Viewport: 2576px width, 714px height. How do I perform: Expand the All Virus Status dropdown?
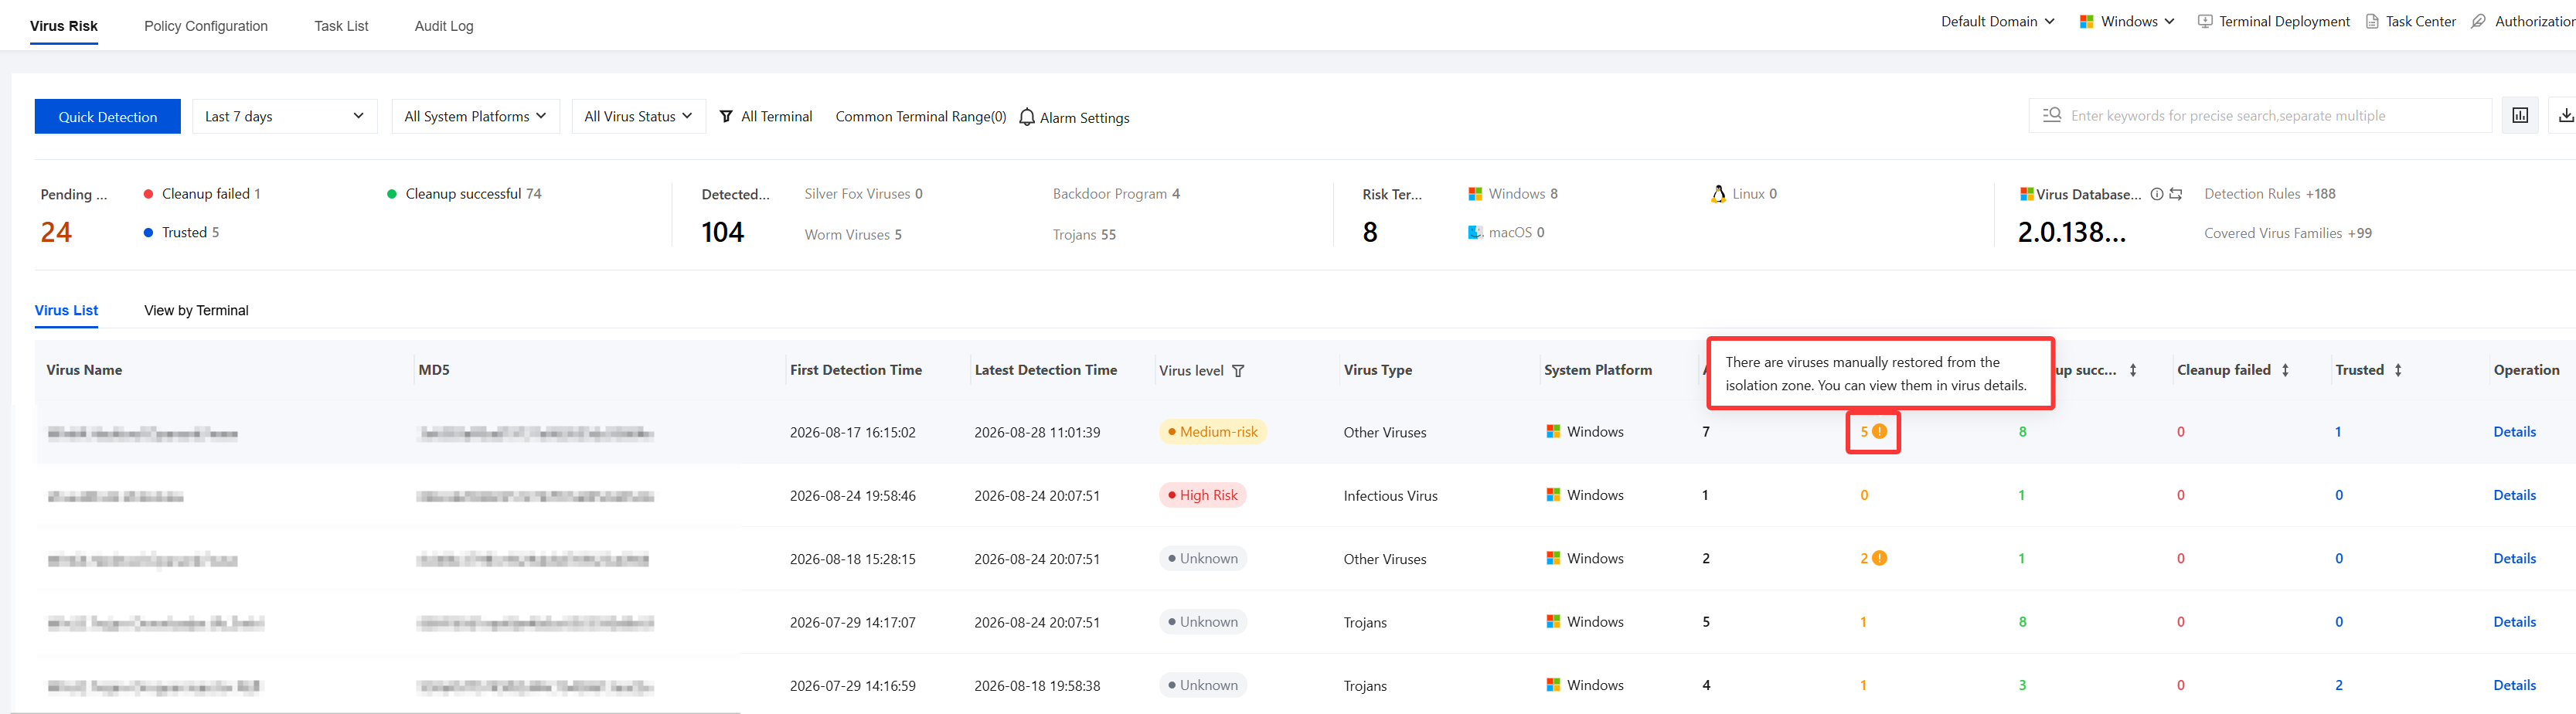pyautogui.click(x=638, y=116)
